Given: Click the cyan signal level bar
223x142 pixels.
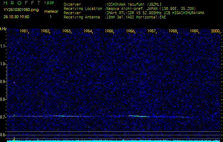Looking at the screenshot, I should (x=113, y=141).
